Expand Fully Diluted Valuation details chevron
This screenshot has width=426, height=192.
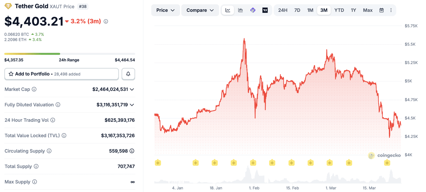(132, 105)
